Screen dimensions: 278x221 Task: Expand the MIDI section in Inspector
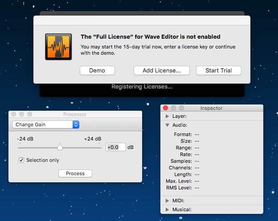click(x=167, y=201)
